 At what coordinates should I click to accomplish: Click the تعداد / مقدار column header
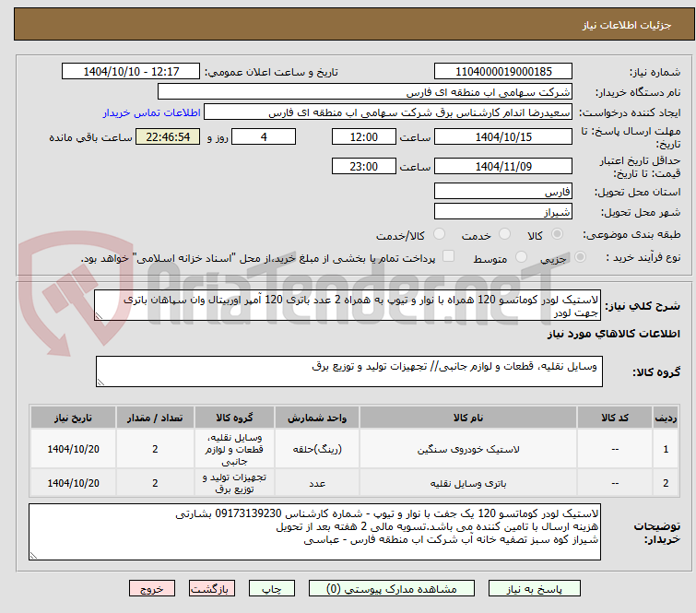155,418
